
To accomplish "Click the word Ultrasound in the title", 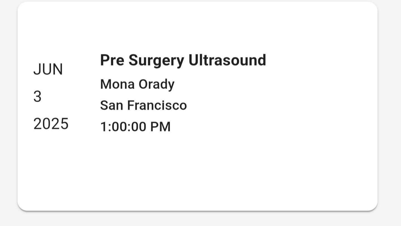I will point(227,60).
